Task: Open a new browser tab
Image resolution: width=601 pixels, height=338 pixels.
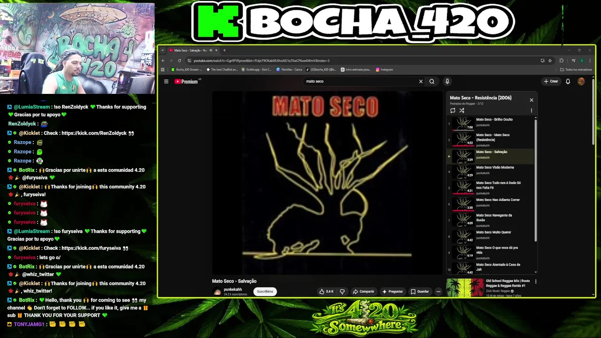Action: [224, 50]
